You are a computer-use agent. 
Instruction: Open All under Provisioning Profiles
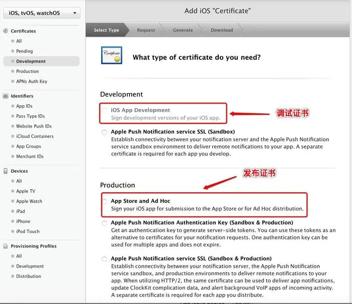pos(19,256)
